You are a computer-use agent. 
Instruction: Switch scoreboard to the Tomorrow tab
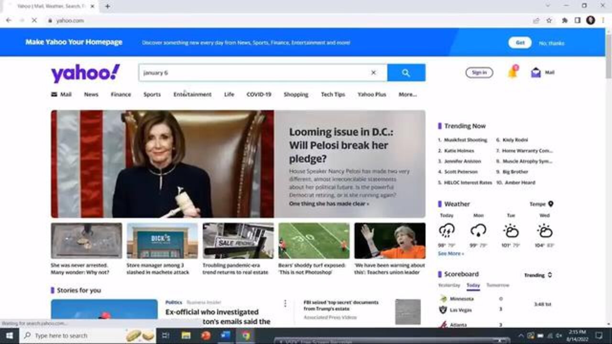498,285
